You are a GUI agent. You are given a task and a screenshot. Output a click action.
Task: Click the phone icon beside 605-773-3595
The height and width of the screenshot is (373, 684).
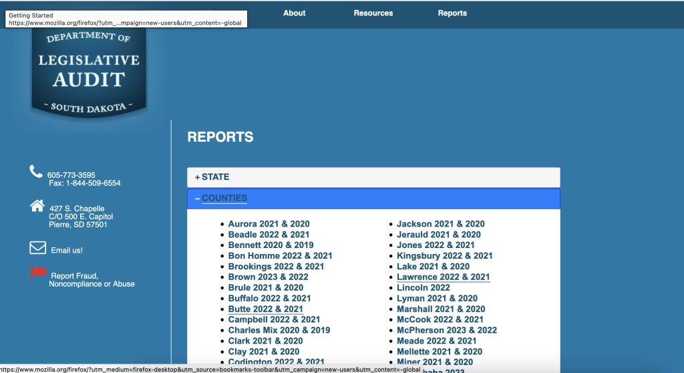tap(36, 172)
